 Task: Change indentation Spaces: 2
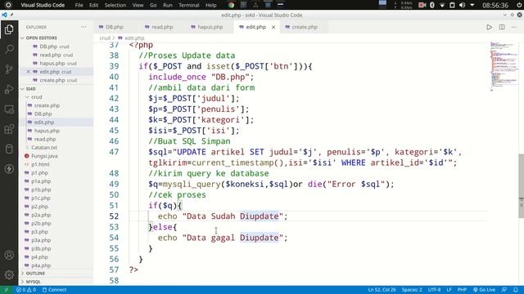pyautogui.click(x=412, y=290)
